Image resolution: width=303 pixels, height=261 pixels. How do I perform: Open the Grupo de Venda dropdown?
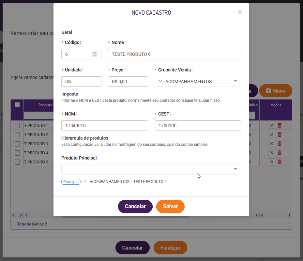tap(198, 81)
